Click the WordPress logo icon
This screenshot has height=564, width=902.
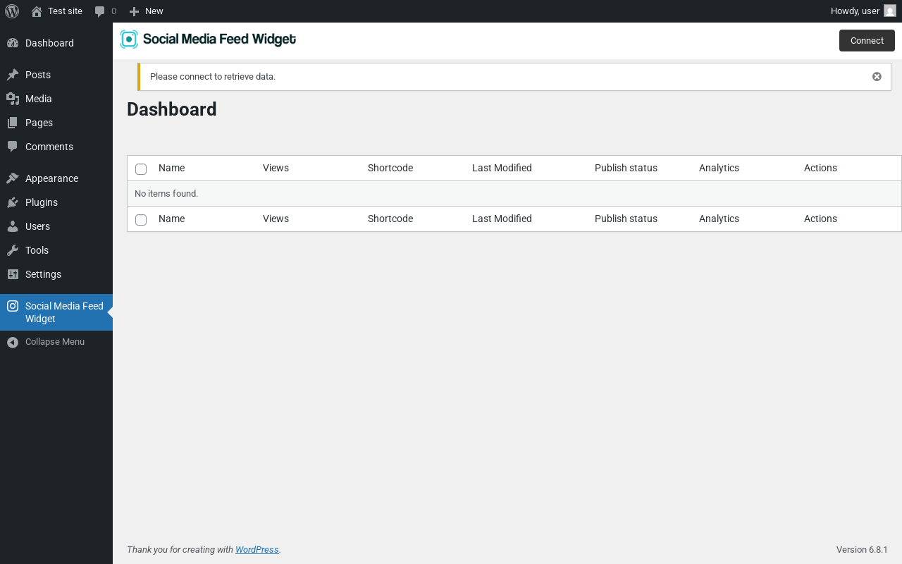click(x=12, y=11)
